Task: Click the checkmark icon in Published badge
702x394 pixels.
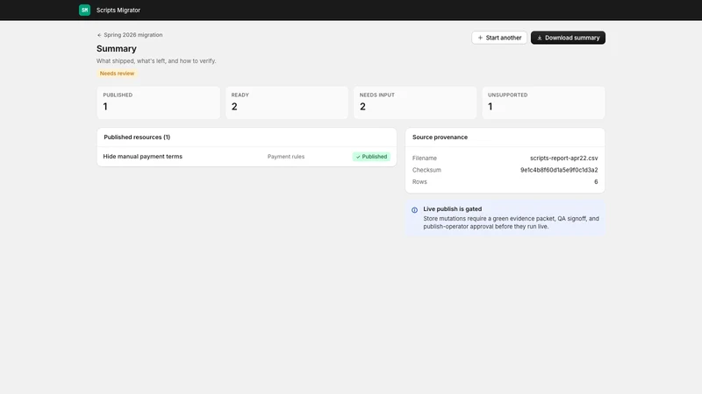Action: pos(358,157)
